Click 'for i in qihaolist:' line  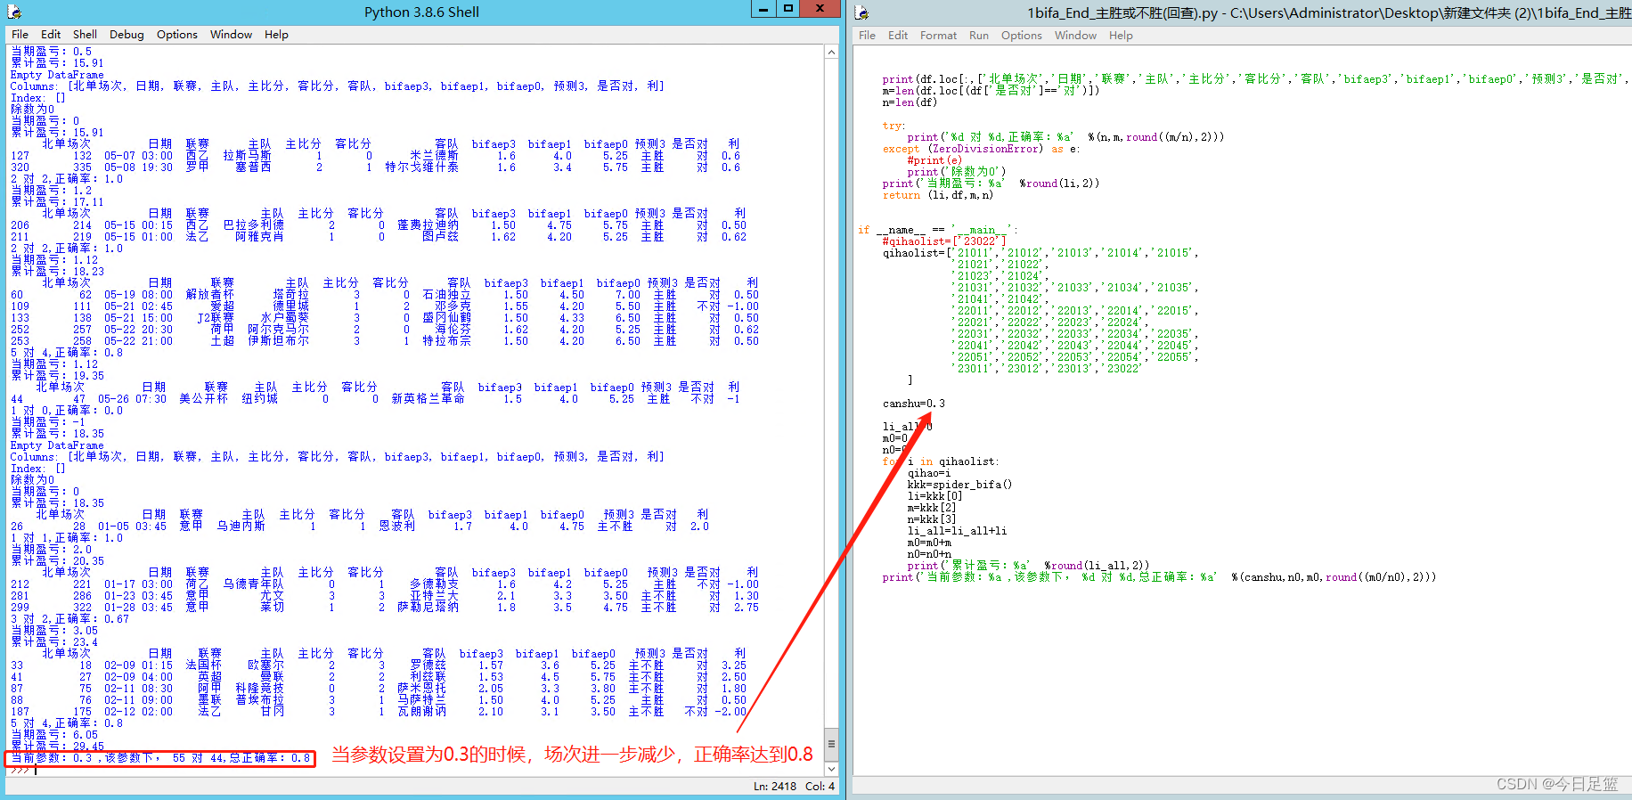point(940,461)
